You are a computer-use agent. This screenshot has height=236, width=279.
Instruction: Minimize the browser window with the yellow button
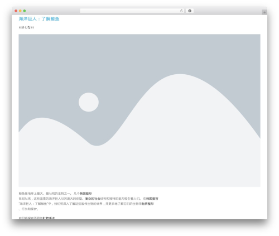pos(20,11)
